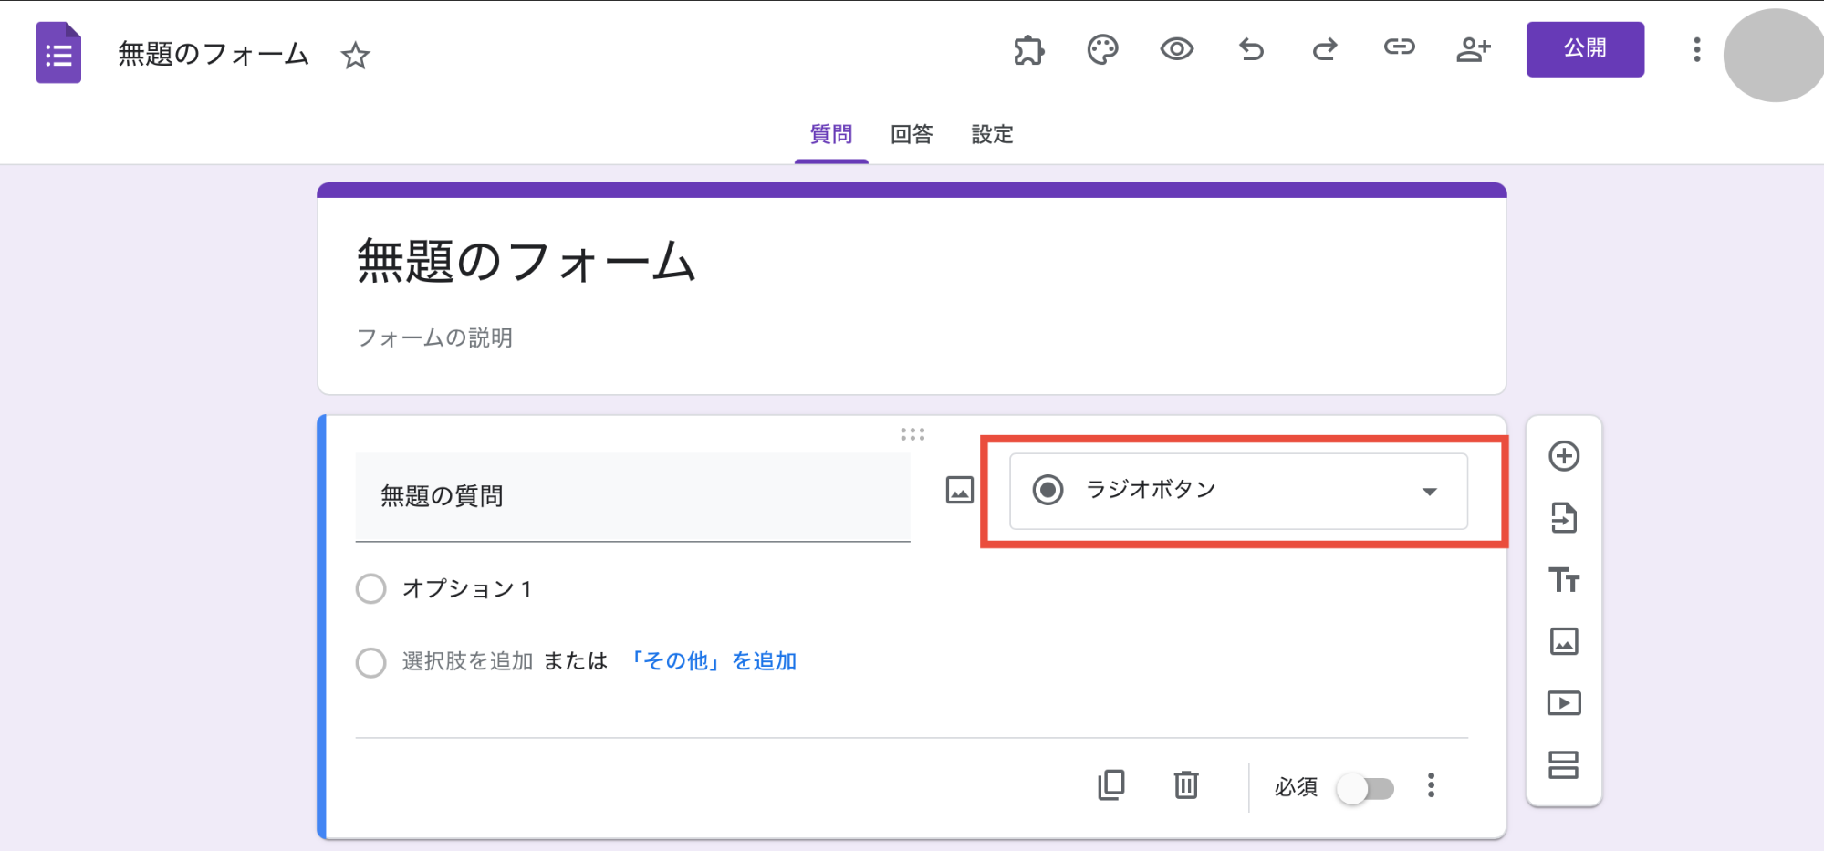Click the 公開 publish button
This screenshot has height=851, width=1824.
[x=1585, y=49]
